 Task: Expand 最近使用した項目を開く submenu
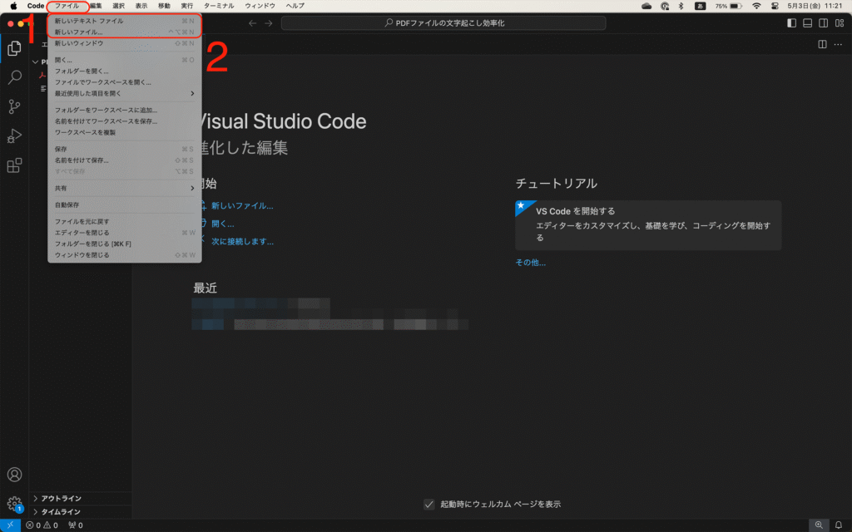[x=125, y=93]
